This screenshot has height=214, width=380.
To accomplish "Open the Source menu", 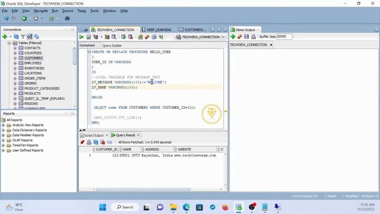I will pyautogui.click(x=67, y=11).
